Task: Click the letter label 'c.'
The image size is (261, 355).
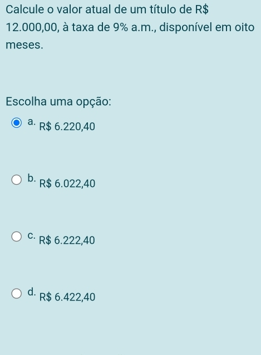Action: [32, 235]
